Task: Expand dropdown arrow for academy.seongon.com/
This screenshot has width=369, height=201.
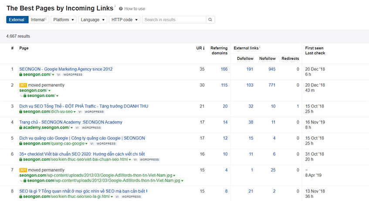Action: point(71,128)
